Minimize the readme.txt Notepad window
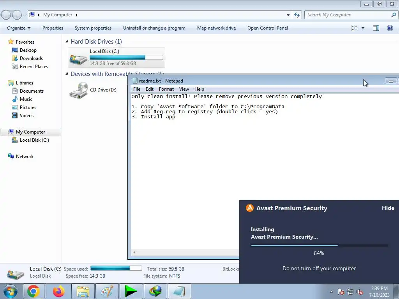 (x=391, y=81)
